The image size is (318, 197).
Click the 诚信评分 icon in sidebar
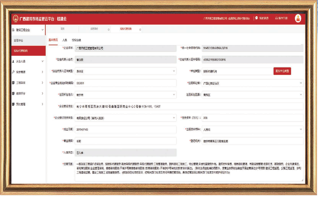(x=13, y=94)
